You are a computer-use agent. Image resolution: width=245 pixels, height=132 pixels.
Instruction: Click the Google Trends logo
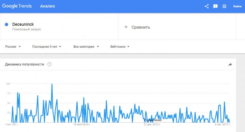[17, 6]
